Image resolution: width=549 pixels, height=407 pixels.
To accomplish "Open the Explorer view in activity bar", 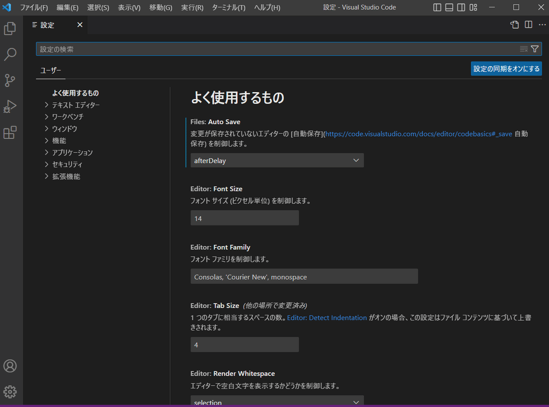I will pos(10,29).
